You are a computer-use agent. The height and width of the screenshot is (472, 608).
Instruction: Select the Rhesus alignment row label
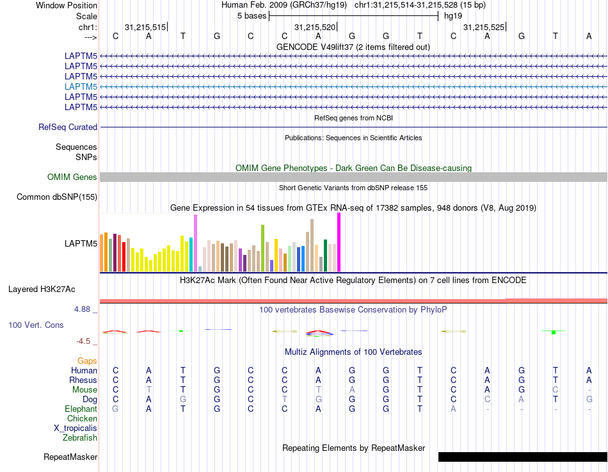[x=83, y=380]
